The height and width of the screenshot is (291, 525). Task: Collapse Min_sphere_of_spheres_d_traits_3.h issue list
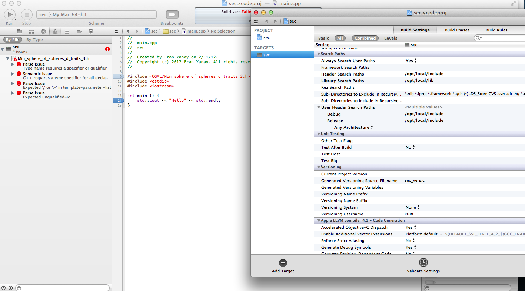click(x=8, y=58)
